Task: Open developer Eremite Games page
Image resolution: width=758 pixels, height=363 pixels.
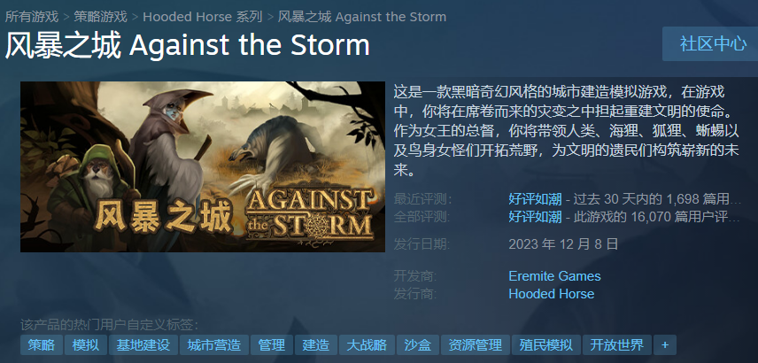Action: 554,276
